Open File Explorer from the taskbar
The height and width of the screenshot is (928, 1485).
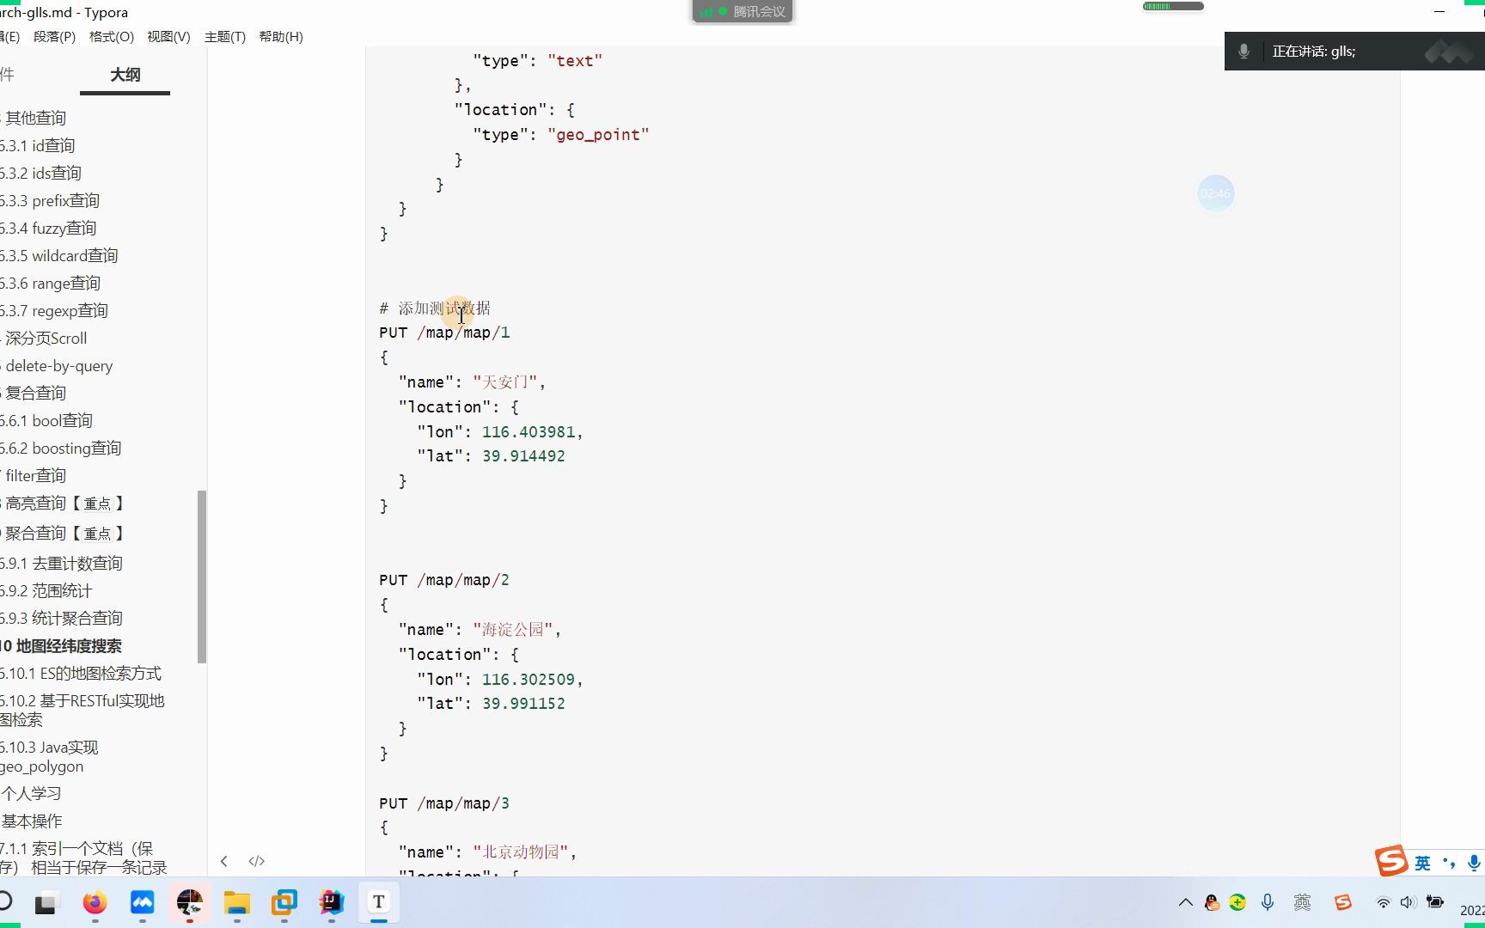(x=236, y=902)
